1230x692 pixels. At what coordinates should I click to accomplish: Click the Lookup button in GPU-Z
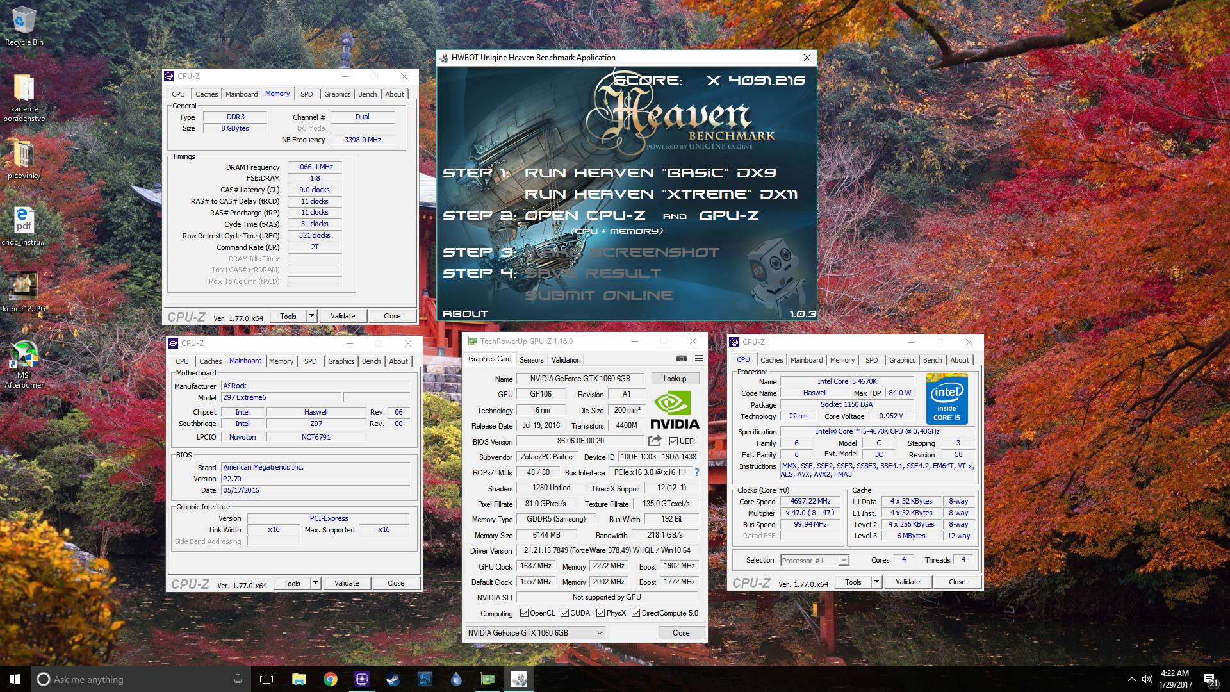point(675,379)
